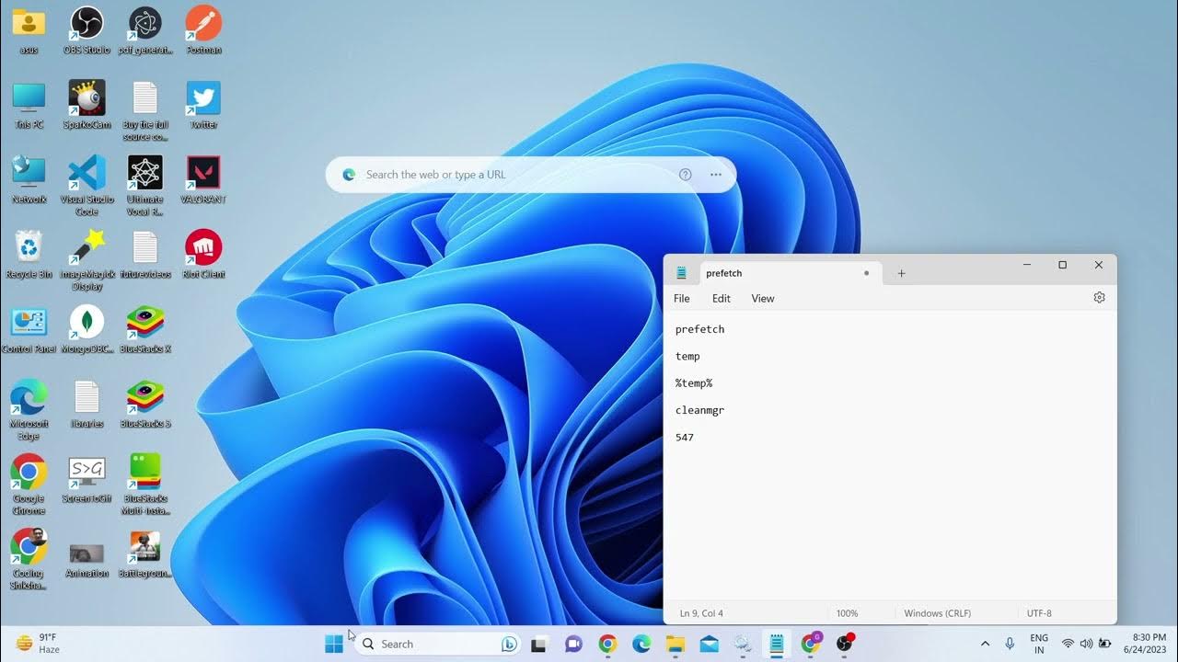Click the 100% zoom level in status bar

pyautogui.click(x=847, y=613)
